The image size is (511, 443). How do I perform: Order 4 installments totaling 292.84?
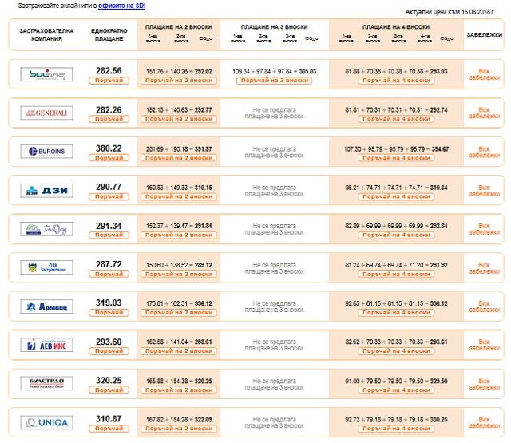[396, 235]
